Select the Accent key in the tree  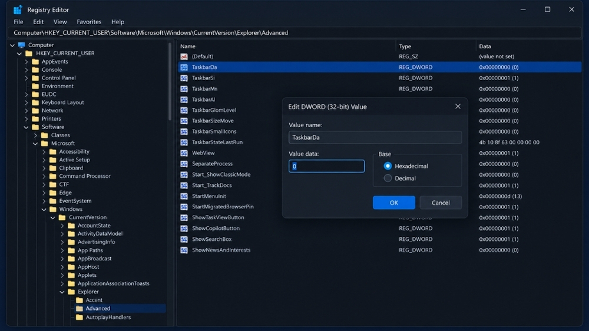point(94,300)
